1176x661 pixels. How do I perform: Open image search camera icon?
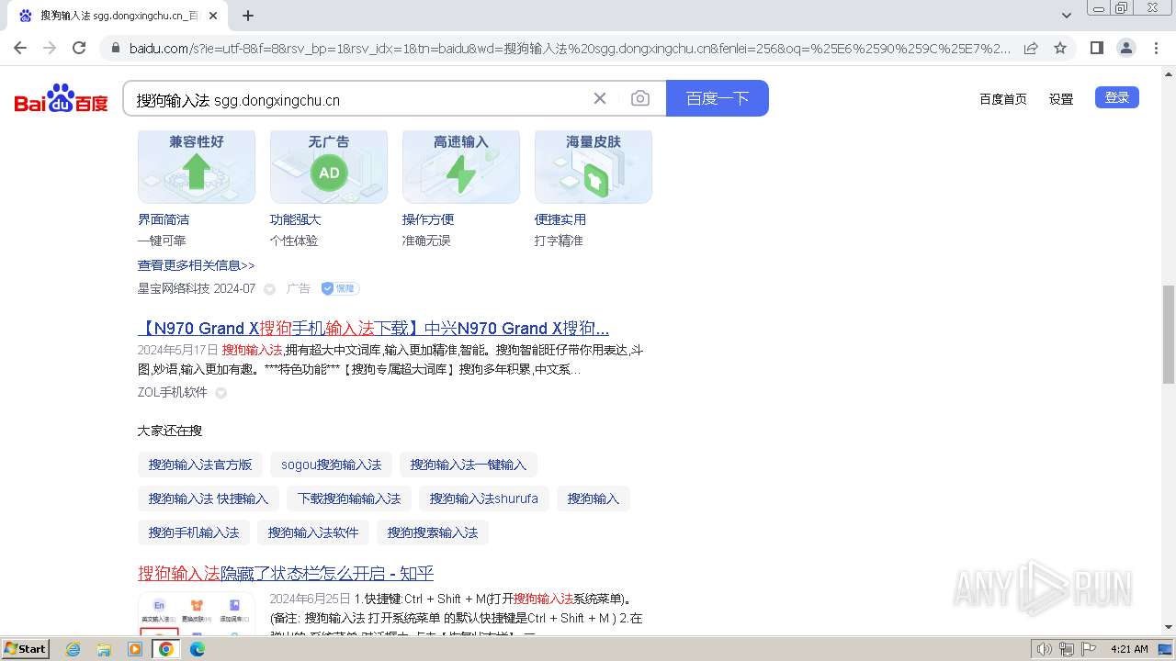640,98
